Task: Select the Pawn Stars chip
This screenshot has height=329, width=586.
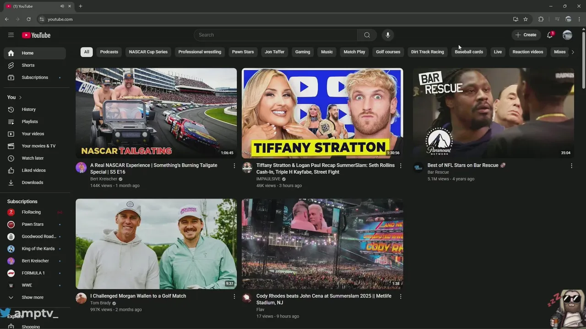Action: coord(243,52)
